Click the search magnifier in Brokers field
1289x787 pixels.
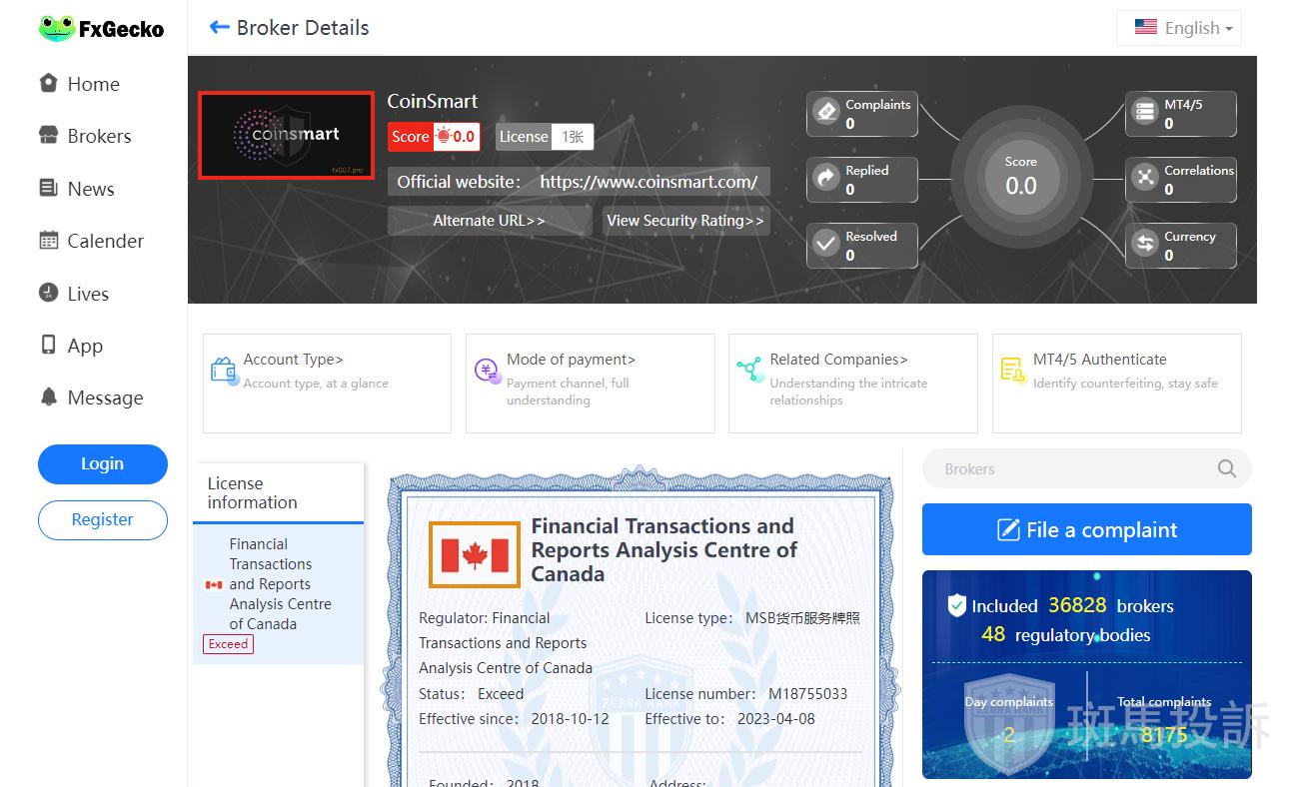point(1227,469)
